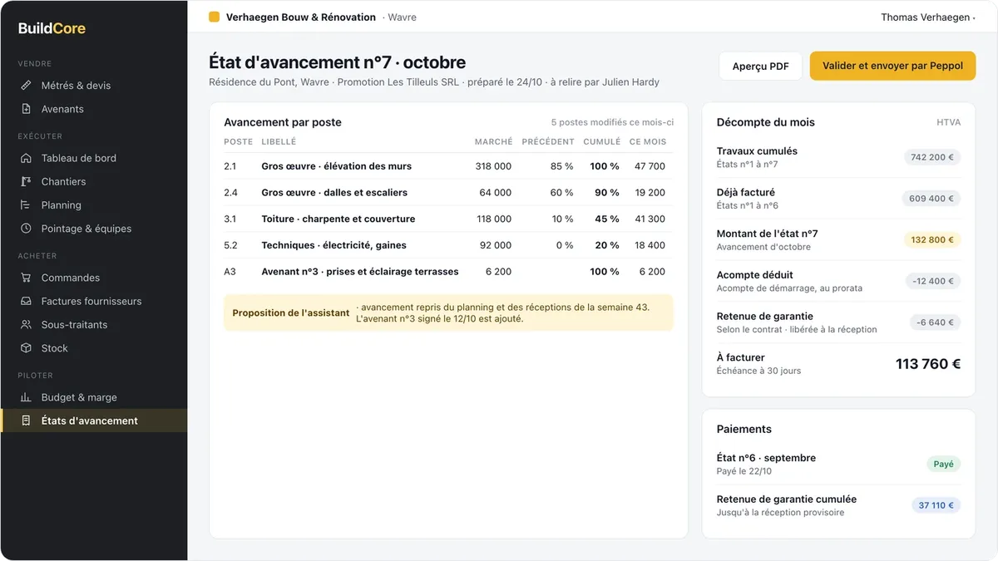Click the 41 300 ce mois amount
Screen dimensions: 998x561
pyautogui.click(x=650, y=219)
